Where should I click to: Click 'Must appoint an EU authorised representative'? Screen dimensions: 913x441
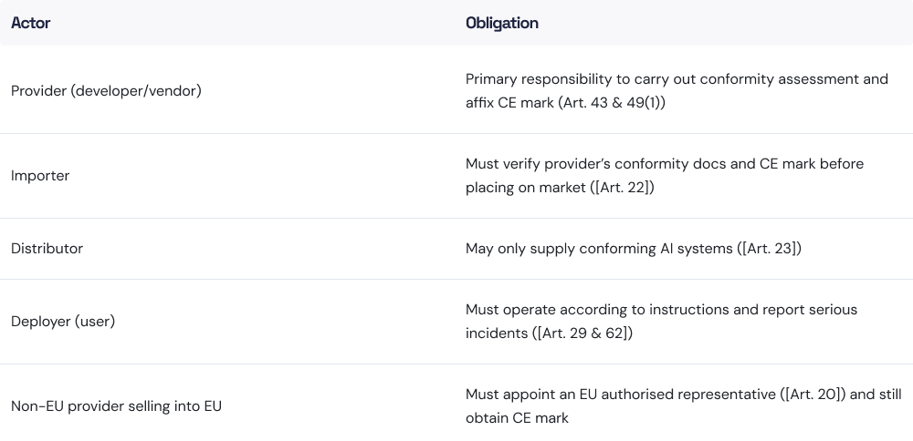click(621, 395)
